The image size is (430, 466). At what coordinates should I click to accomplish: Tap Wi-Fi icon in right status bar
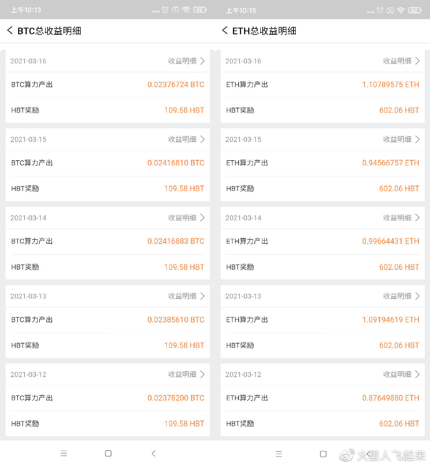(401, 10)
